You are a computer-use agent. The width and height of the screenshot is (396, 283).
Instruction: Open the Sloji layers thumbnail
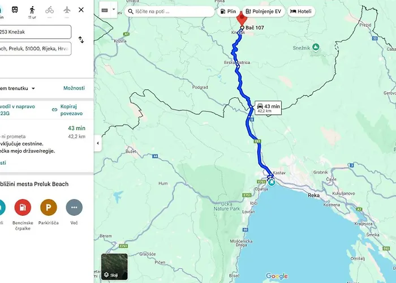click(114, 267)
